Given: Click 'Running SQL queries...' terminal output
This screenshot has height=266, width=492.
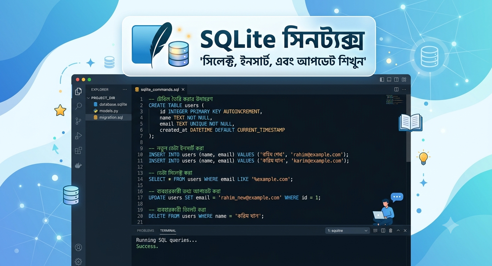Looking at the screenshot, I should (166, 240).
